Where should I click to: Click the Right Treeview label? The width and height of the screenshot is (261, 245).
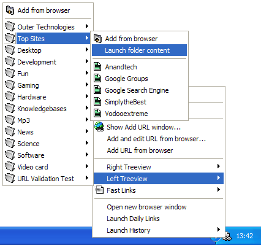pyautogui.click(x=129, y=167)
